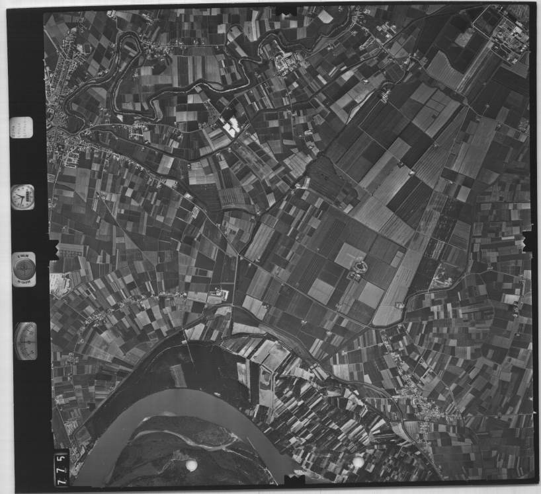Click the left edge fiducial notch
The width and height of the screenshot is (541, 494).
tap(53, 250)
